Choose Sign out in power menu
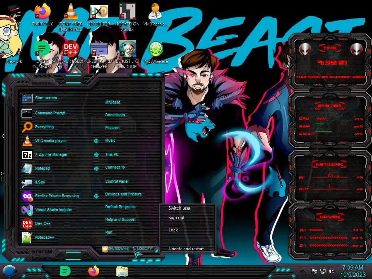This screenshot has height=279, width=372. coord(177,218)
